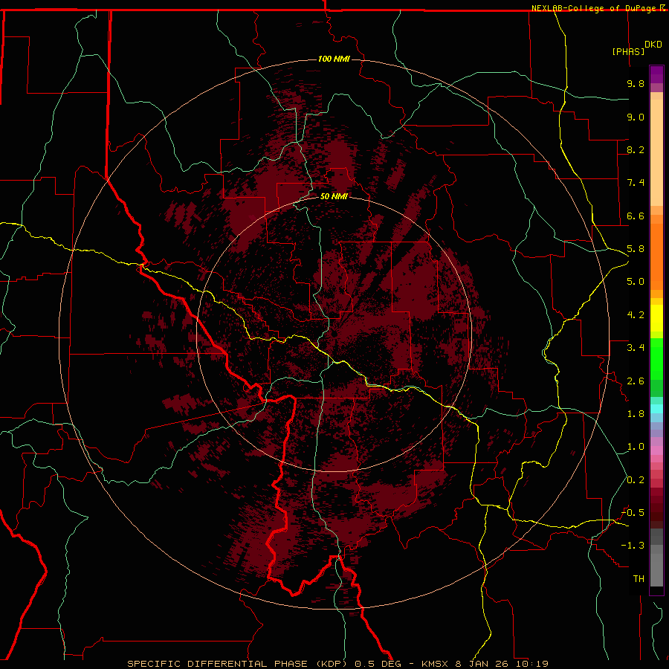The width and height of the screenshot is (669, 669).
Task: Click the gray bottom color bar segment
Action: pos(656,569)
